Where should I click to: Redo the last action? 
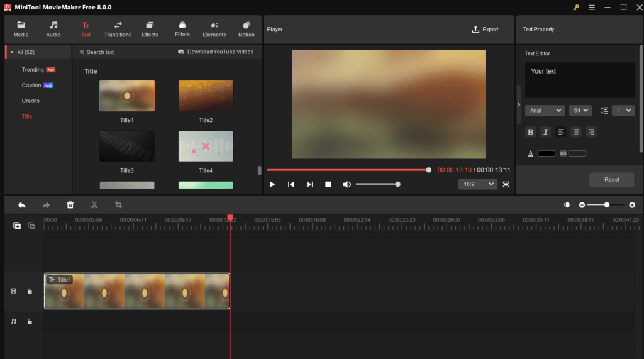pyautogui.click(x=46, y=205)
